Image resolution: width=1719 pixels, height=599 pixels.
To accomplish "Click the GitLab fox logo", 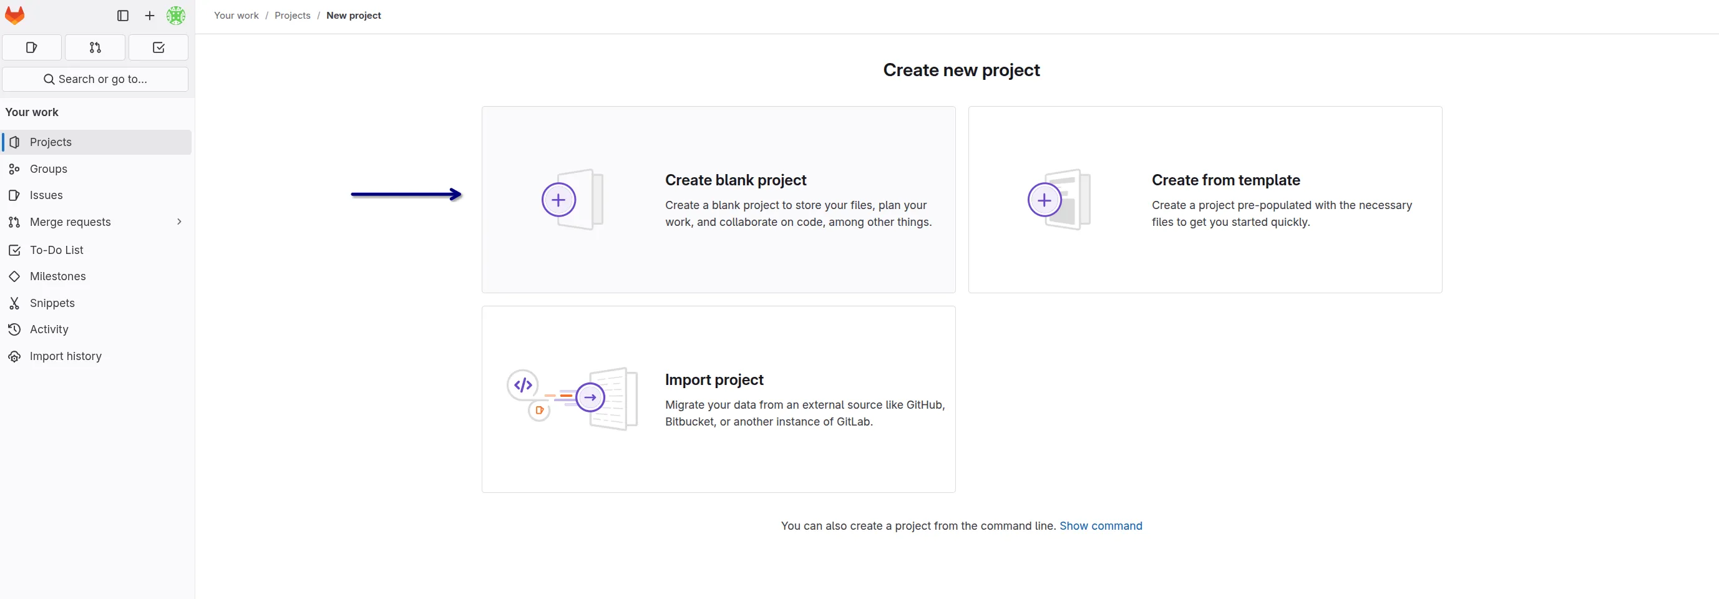I will pos(15,15).
